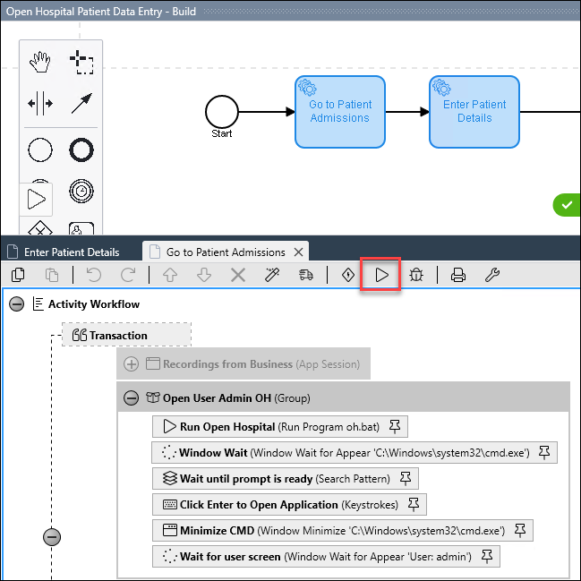Run the workflow with Play button

click(382, 275)
